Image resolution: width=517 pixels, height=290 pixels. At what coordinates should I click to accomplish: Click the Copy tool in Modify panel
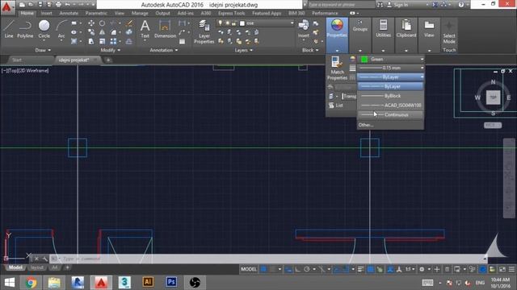click(91, 32)
